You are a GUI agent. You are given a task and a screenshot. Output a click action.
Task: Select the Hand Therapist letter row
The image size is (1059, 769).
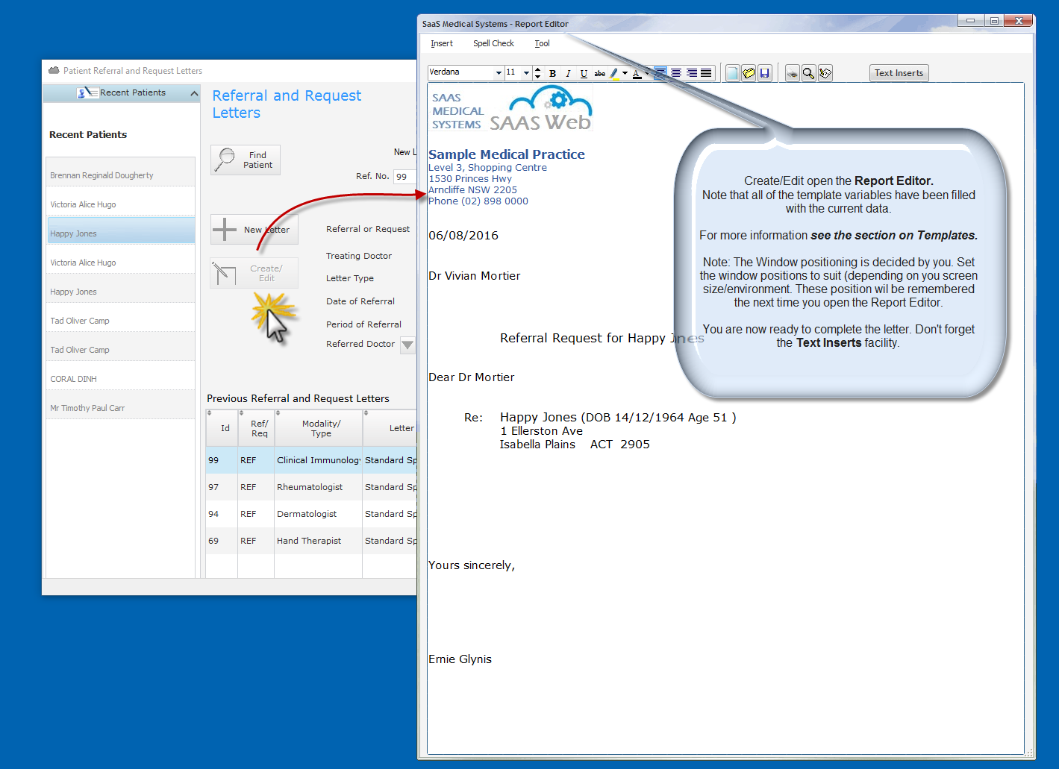point(311,541)
